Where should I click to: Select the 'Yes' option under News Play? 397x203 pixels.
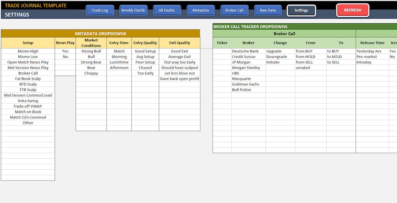tap(65, 51)
